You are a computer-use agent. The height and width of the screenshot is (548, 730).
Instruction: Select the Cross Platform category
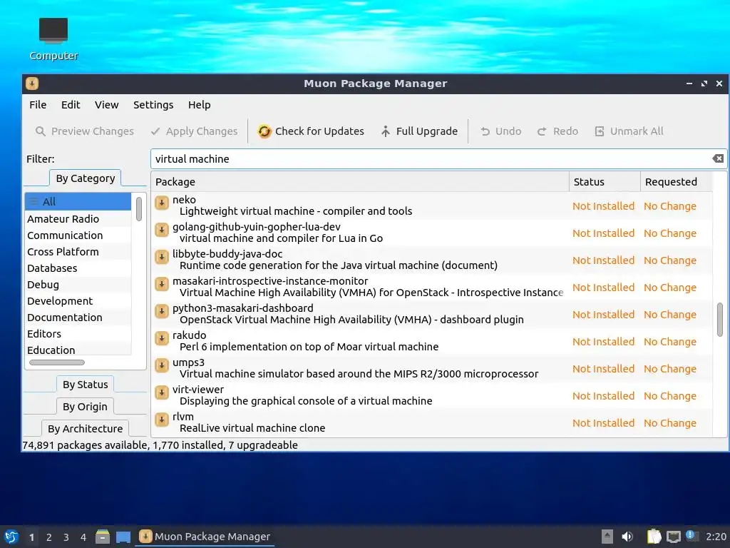78,252
